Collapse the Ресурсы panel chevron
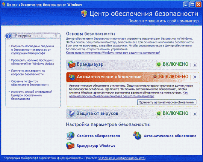The width and height of the screenshot is (203, 162). (x=56, y=36)
